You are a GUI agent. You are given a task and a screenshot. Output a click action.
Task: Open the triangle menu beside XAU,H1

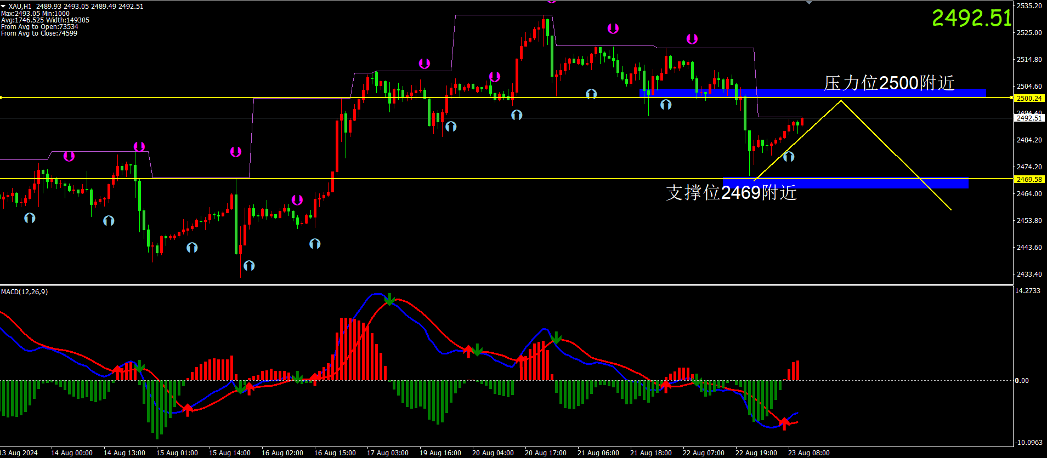(x=3, y=6)
